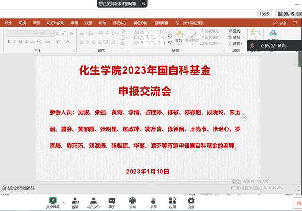Click the Find (查找) icon in ribbon

pyautogui.click(x=234, y=31)
